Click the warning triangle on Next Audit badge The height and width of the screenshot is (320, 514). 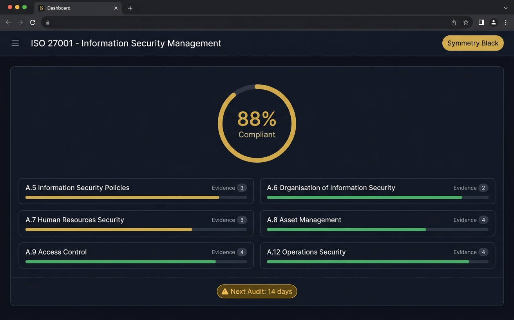tap(225, 291)
